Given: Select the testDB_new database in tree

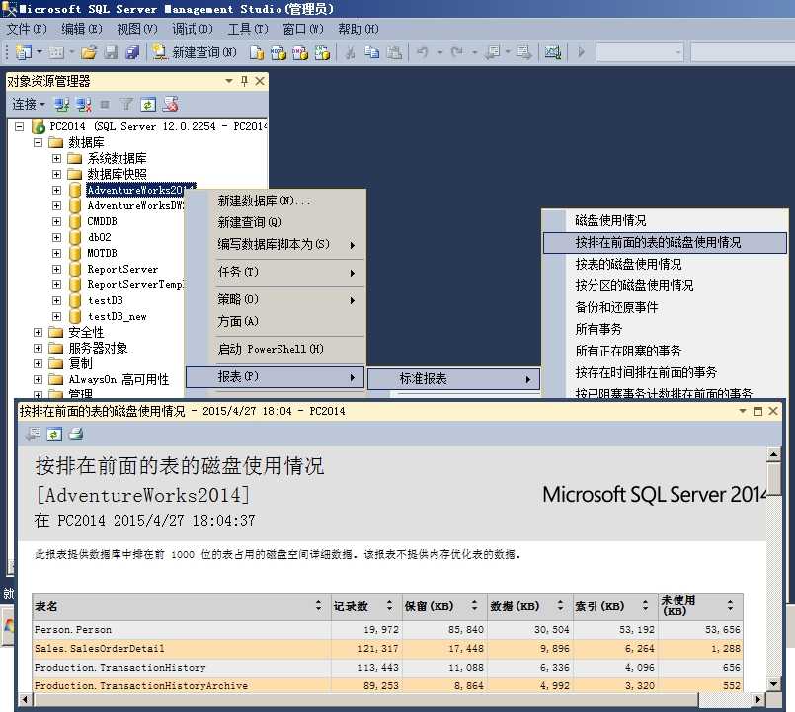Looking at the screenshot, I should [118, 316].
